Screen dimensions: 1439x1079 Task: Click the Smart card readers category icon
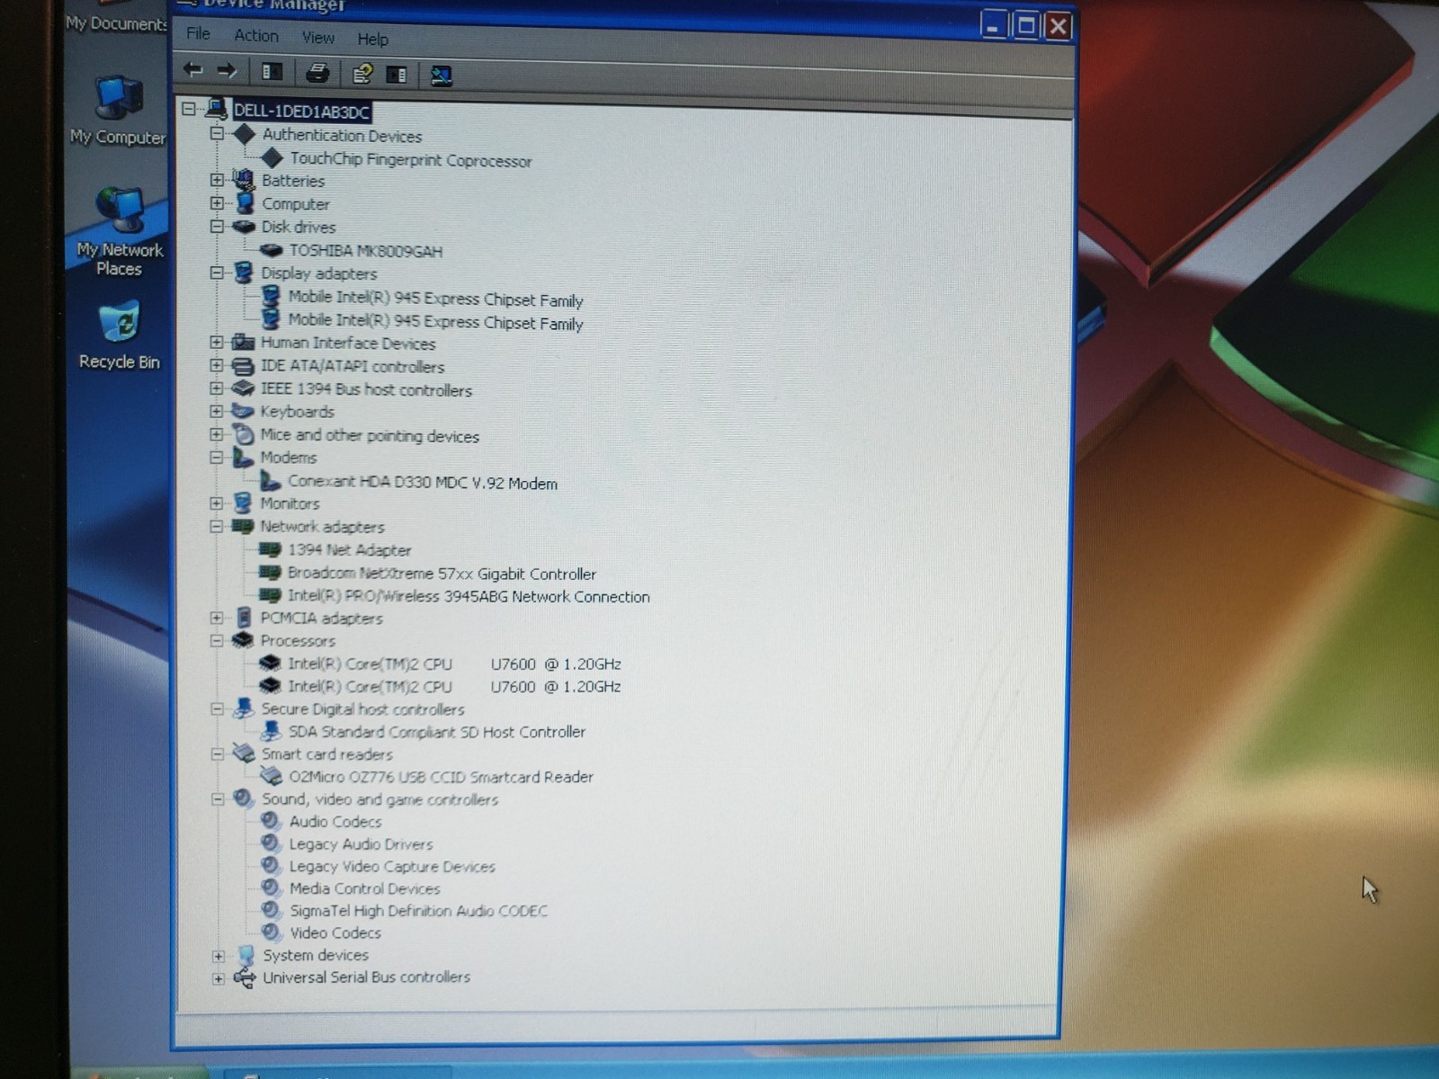point(243,754)
